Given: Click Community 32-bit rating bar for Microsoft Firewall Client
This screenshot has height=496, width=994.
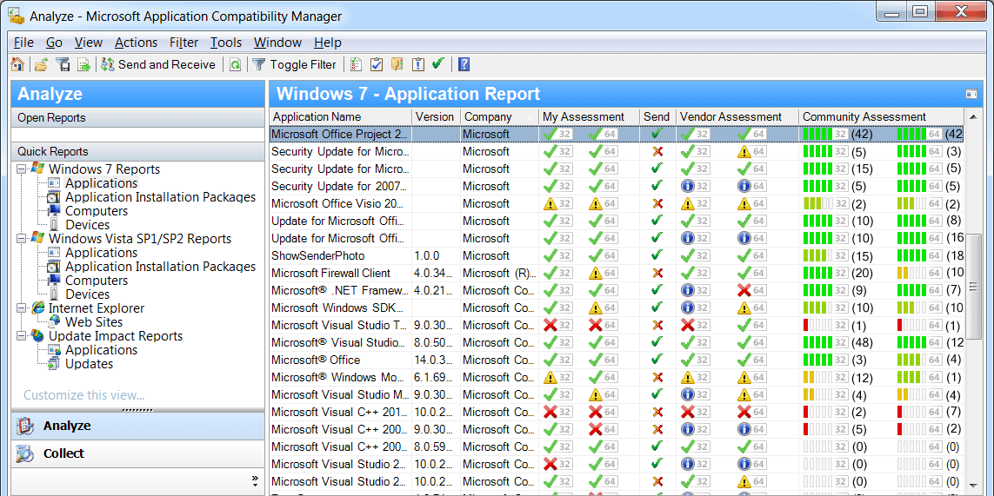Looking at the screenshot, I should [825, 274].
